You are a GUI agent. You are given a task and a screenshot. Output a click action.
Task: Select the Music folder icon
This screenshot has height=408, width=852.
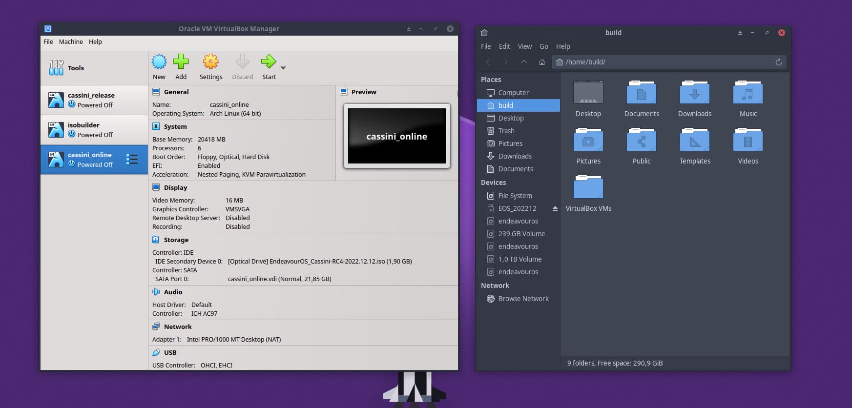pyautogui.click(x=748, y=92)
